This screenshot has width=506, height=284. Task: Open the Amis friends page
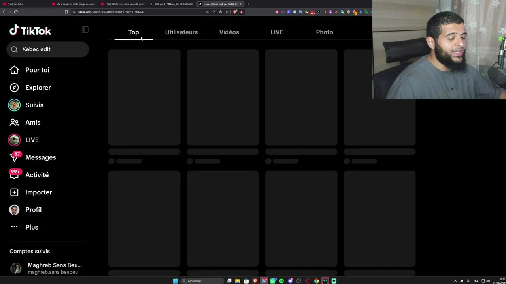pos(33,122)
